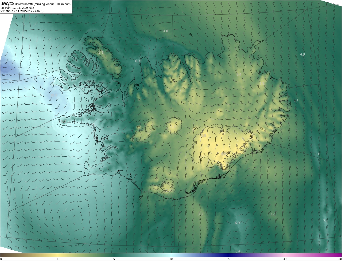Image resolution: width=342 pixels, height=261 pixels.
Task: Click the map title 'Úrkomumætti (mm) og vindur'
Action: 34,4
